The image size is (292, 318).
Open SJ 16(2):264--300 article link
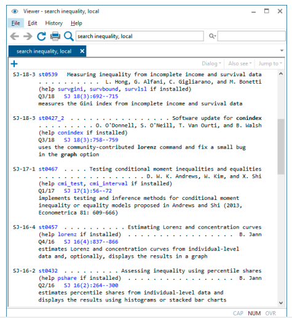tap(91, 285)
